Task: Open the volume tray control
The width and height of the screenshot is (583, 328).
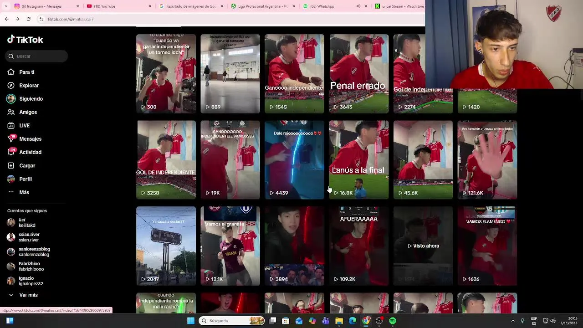Action: [x=553, y=321]
